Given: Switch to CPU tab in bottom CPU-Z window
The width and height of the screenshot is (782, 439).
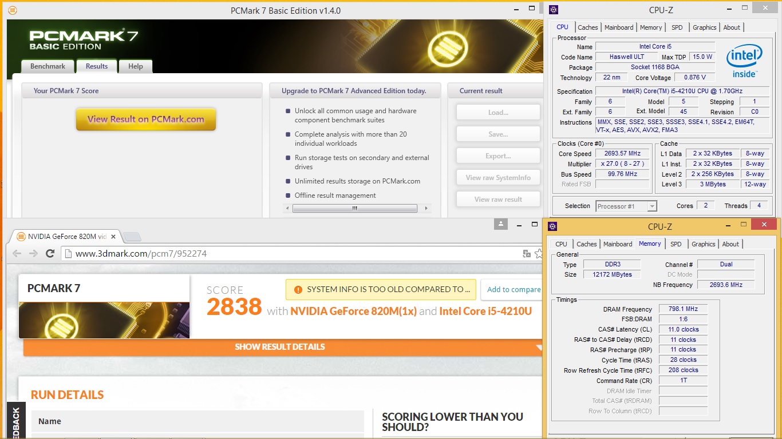Looking at the screenshot, I should [562, 244].
